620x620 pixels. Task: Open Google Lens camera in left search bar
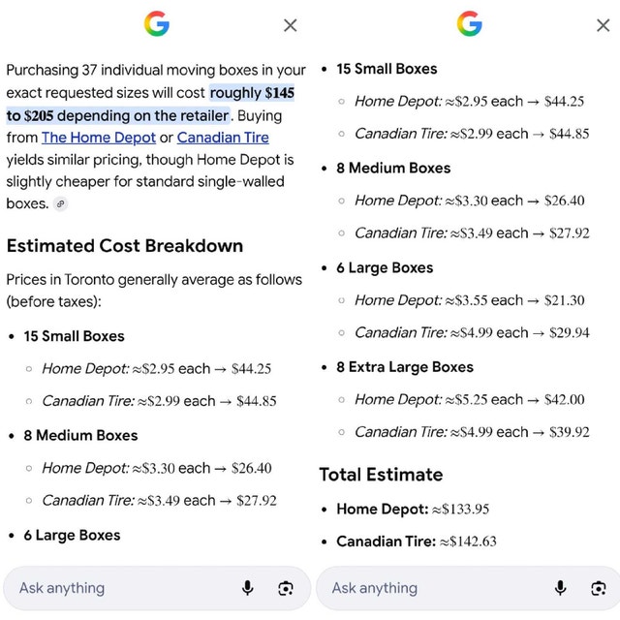286,588
